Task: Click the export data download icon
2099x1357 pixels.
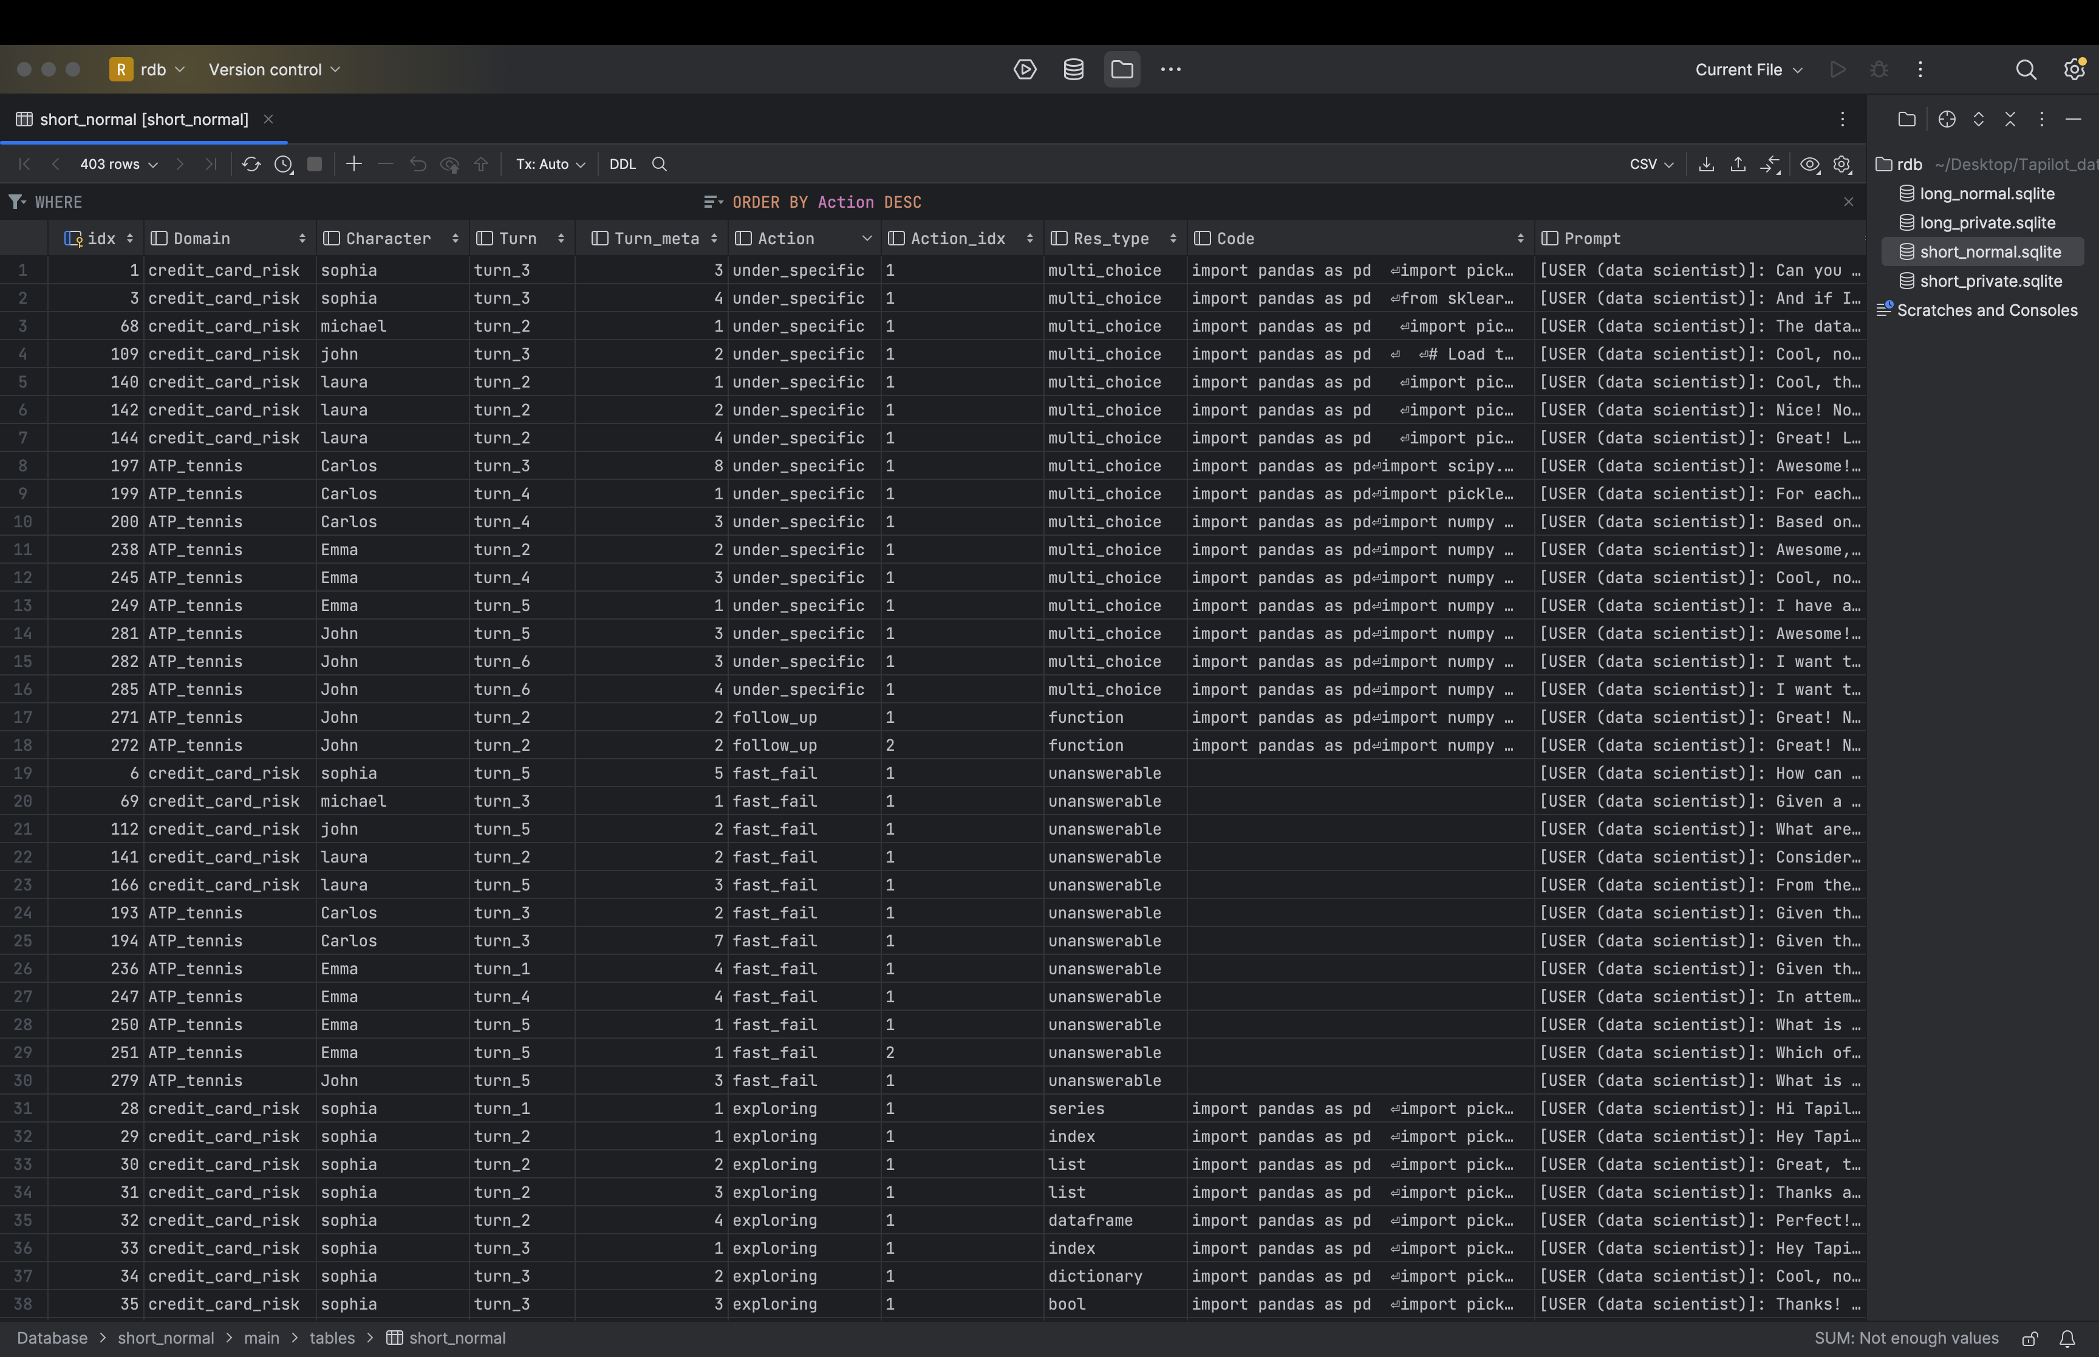Action: tap(1706, 164)
